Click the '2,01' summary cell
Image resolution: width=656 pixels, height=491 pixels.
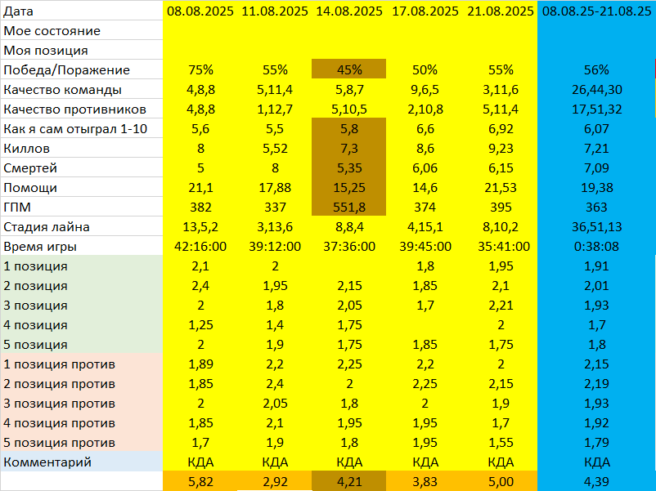point(596,285)
